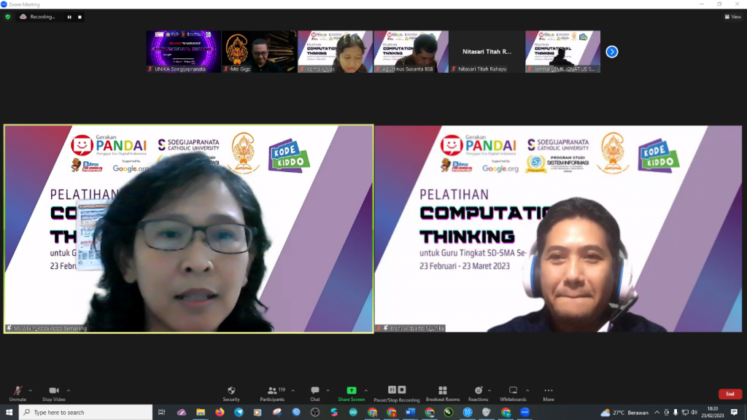
Task: Open Whiteboards
Action: (x=513, y=392)
